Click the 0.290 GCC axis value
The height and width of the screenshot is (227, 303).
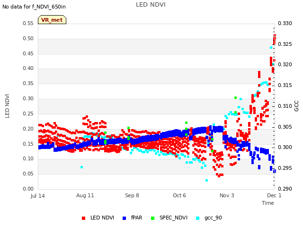click(285, 189)
